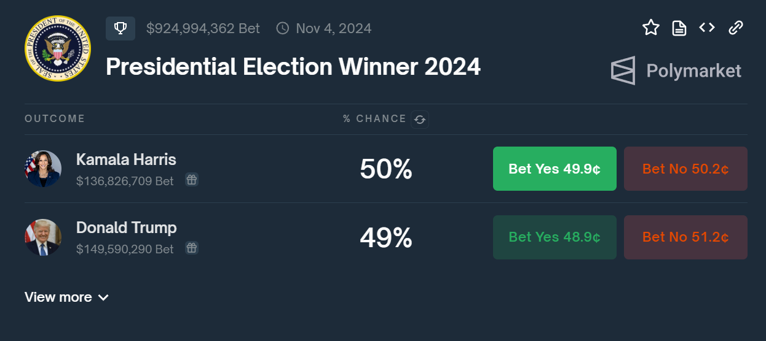The width and height of the screenshot is (766, 341).
Task: Click the embed code brackets icon
Action: [707, 28]
